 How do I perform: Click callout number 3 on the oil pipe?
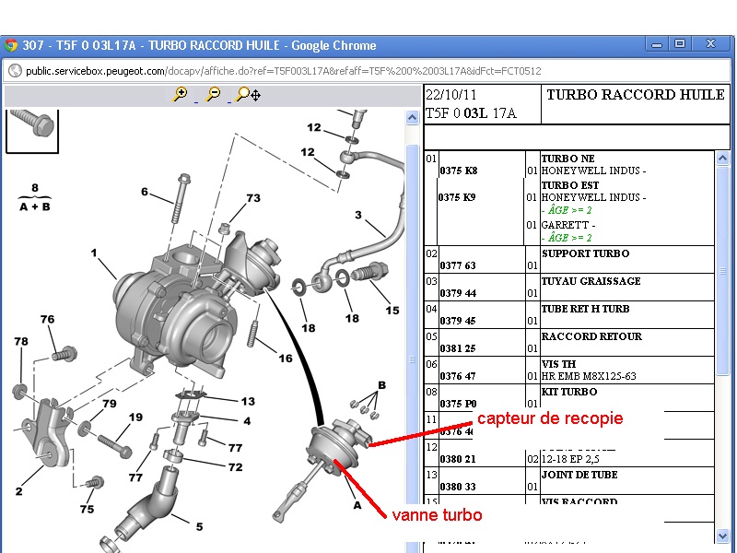coord(358,215)
